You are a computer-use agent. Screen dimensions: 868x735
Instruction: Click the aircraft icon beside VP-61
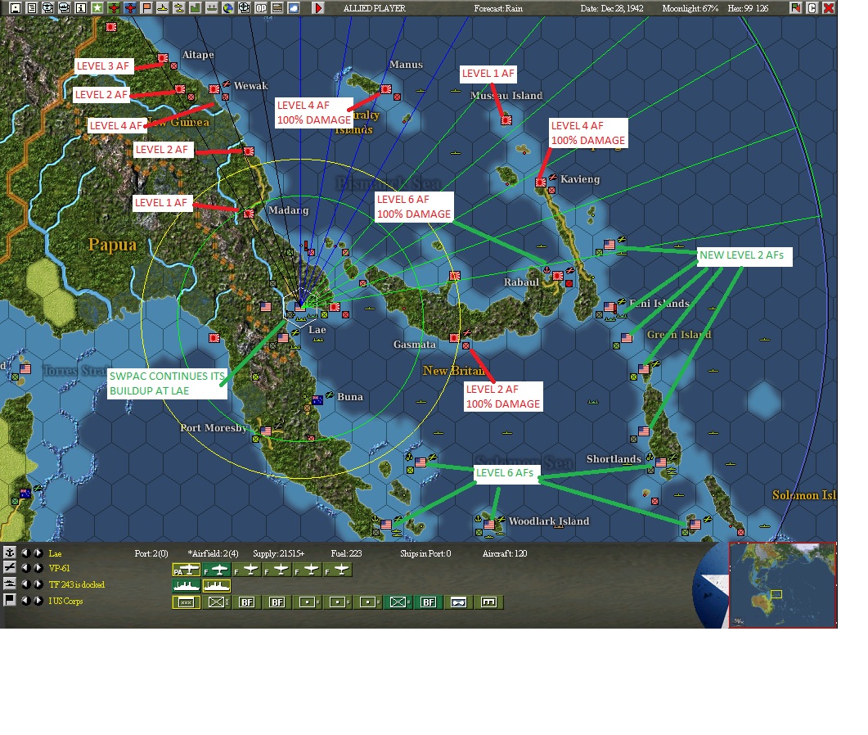click(10, 567)
